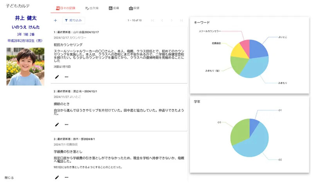313x184 pixels.
Task: Open more options for 掃除のとき record
Action: pos(67,124)
